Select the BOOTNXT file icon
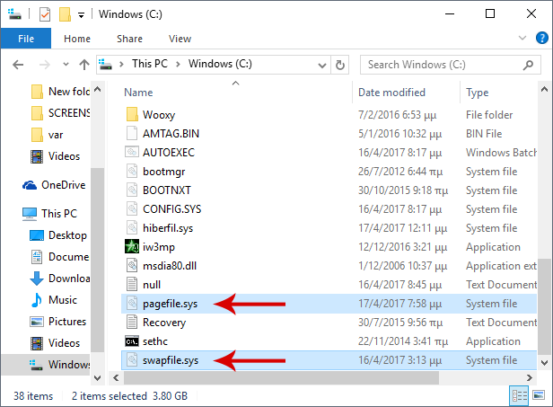This screenshot has height=407, width=553. [x=132, y=190]
